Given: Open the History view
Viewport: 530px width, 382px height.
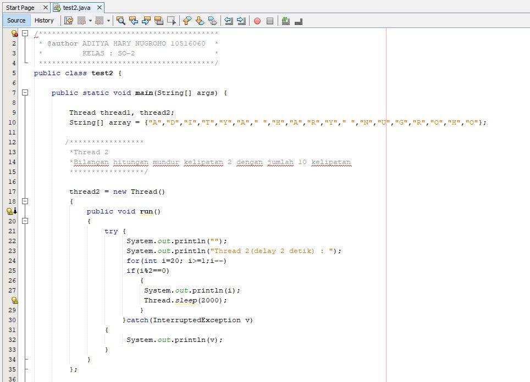Looking at the screenshot, I should point(44,21).
